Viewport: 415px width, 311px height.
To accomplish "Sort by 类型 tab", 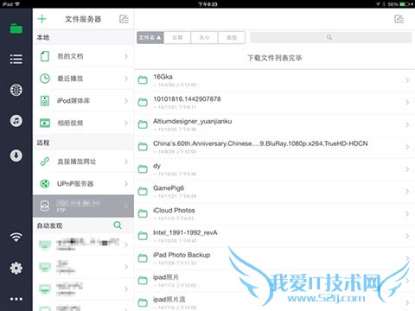I will [232, 37].
